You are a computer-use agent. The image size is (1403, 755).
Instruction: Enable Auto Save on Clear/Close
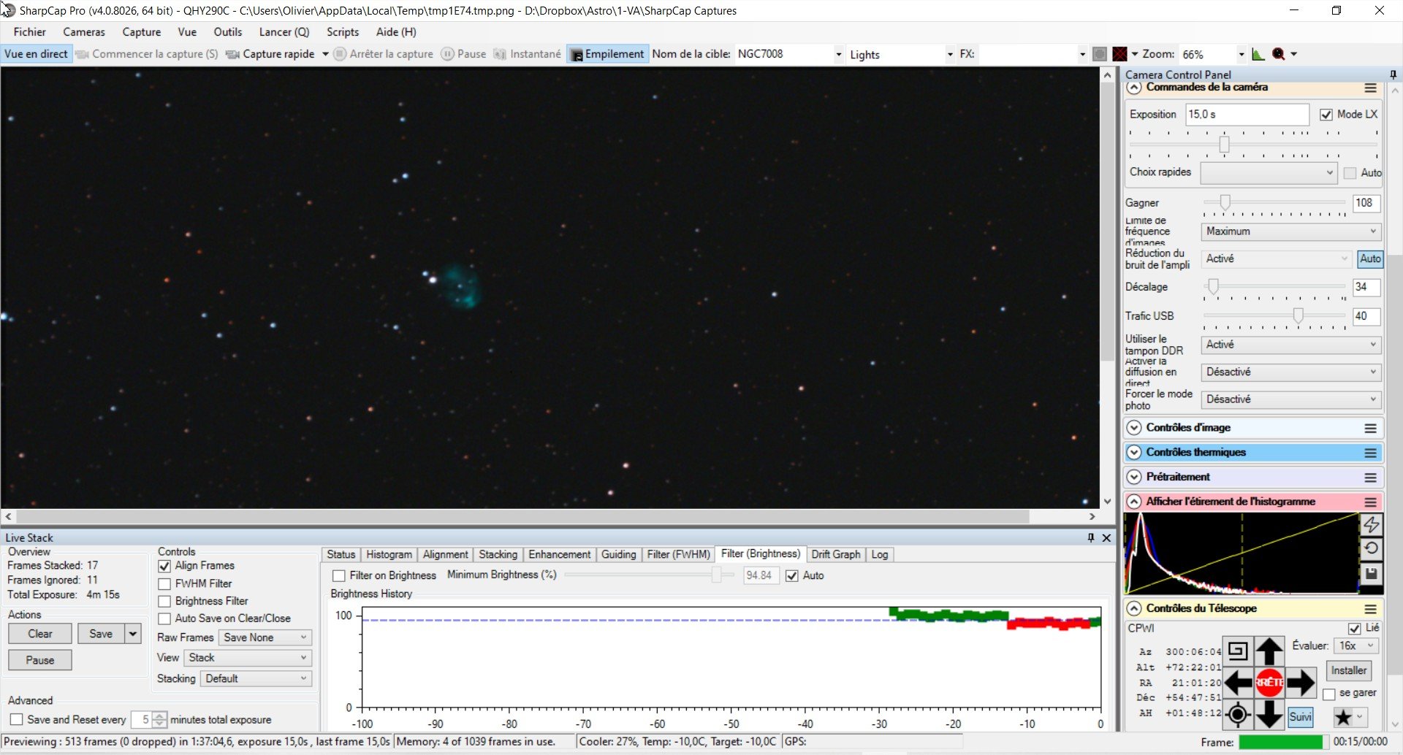pyautogui.click(x=164, y=618)
